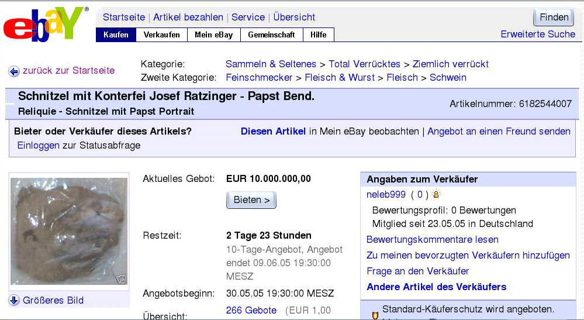
Task: Open the Gemeinschaft tab
Action: (x=271, y=35)
